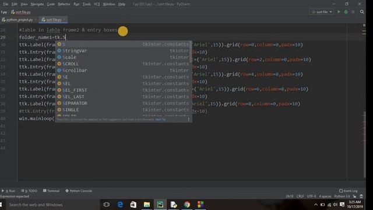Start debugging with the bug icon
Screen dimensions: 373x210
coord(346,12)
